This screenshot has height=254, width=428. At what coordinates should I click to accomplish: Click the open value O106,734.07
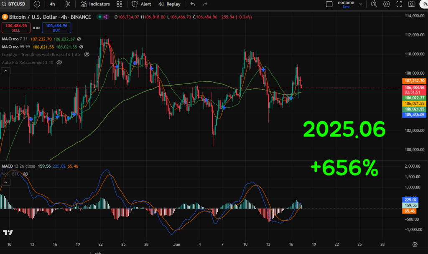(x=127, y=17)
